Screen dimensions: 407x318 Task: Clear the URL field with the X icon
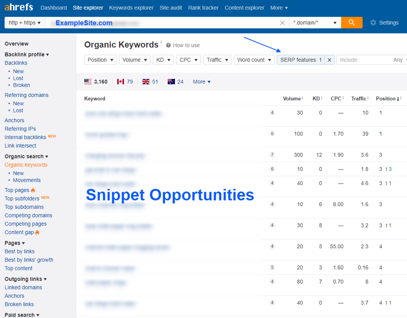tap(282, 23)
